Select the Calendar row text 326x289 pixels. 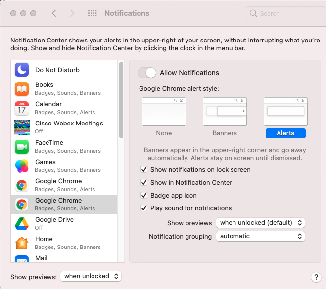click(65, 108)
